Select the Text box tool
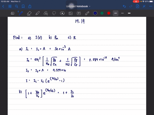This screenshot has height=115, width=154. [x=79, y=13]
